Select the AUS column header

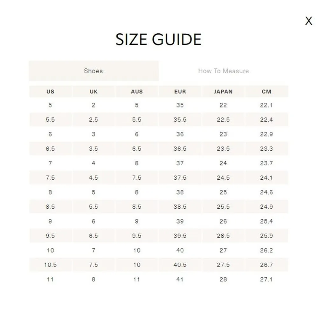click(x=137, y=92)
